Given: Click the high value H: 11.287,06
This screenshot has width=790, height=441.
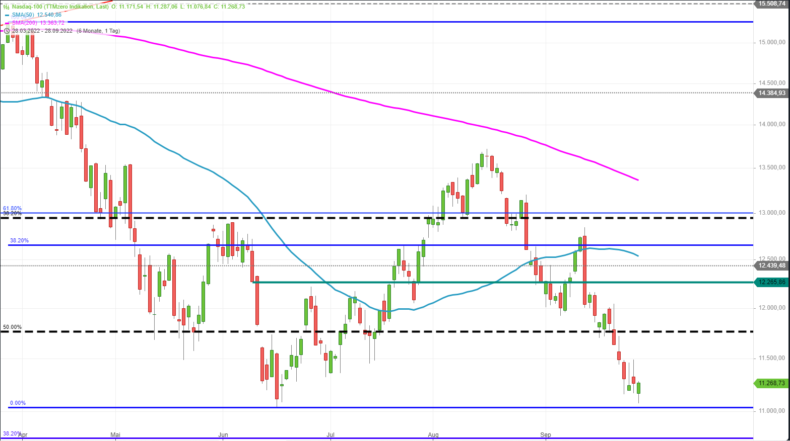Looking at the screenshot, I should pyautogui.click(x=162, y=7).
